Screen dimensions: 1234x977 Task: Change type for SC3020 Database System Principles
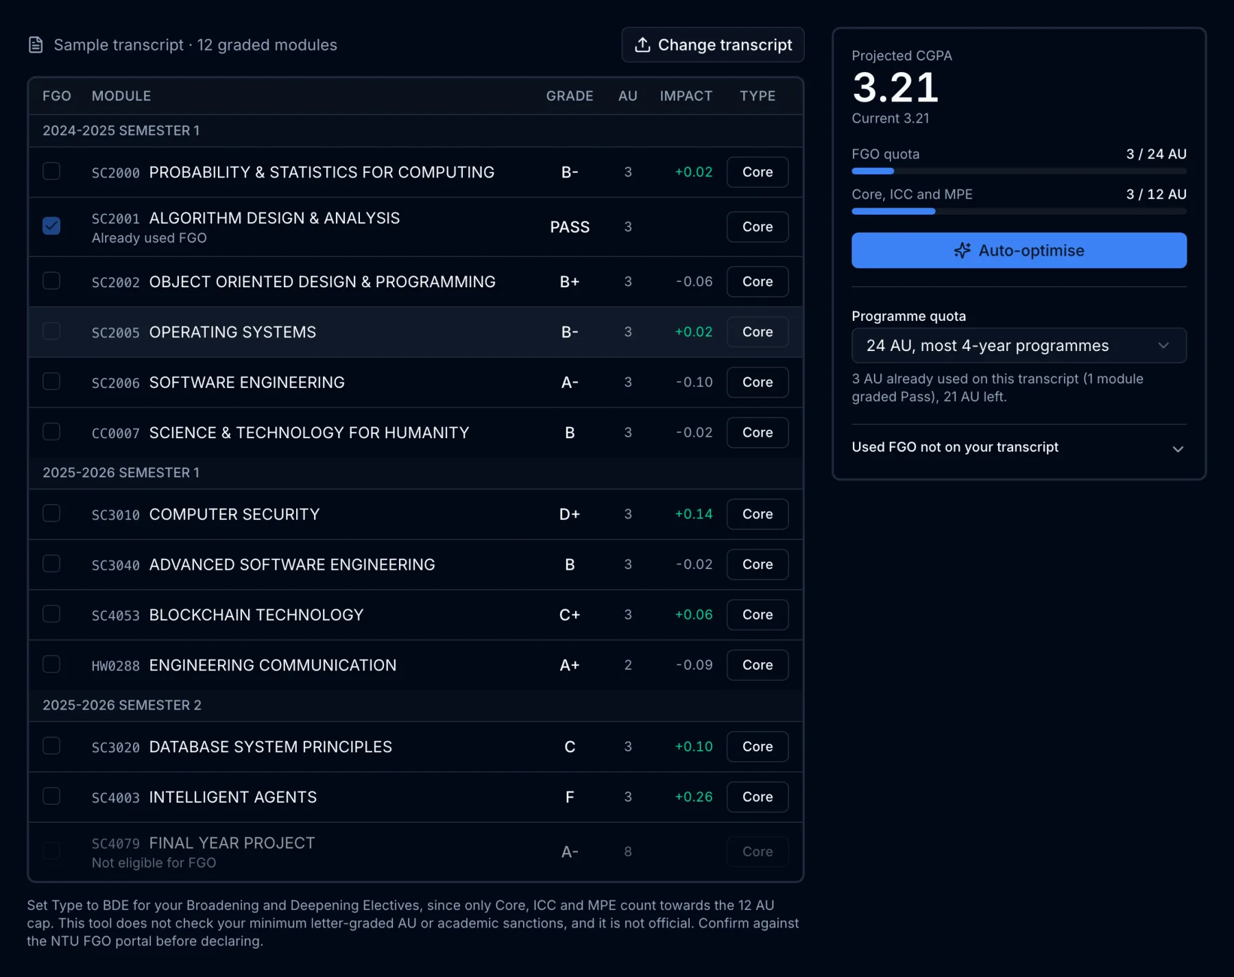click(x=758, y=747)
